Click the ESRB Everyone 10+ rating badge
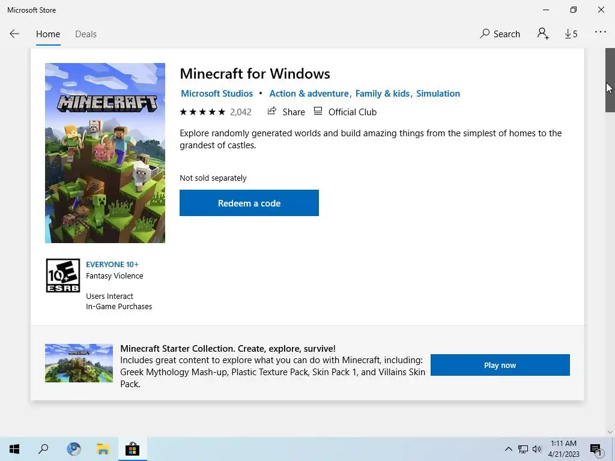The height and width of the screenshot is (461, 615). 62,276
